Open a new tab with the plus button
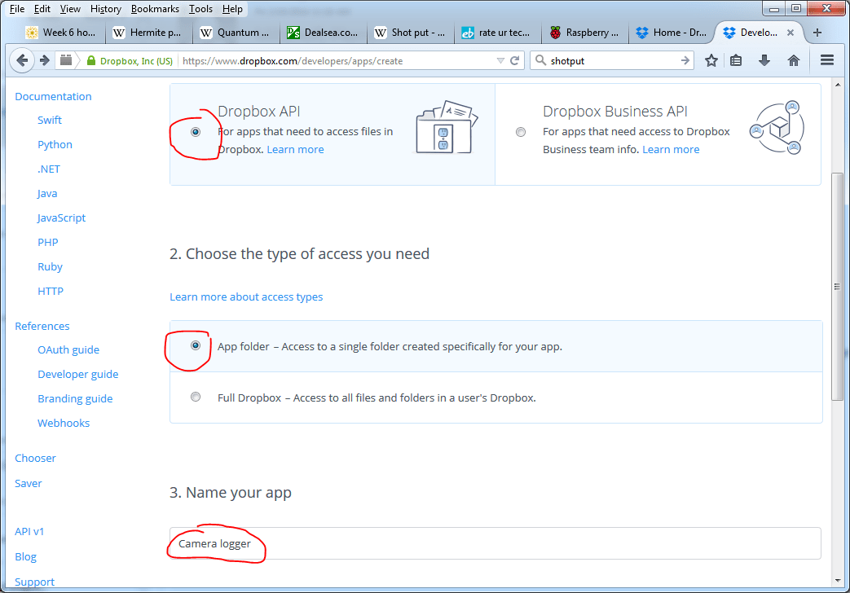850x593 pixels. pyautogui.click(x=817, y=33)
